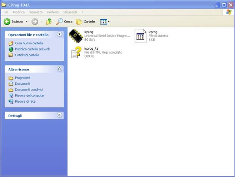235x177 pixels.
Task: Open the Programmi link
Action: (22, 78)
